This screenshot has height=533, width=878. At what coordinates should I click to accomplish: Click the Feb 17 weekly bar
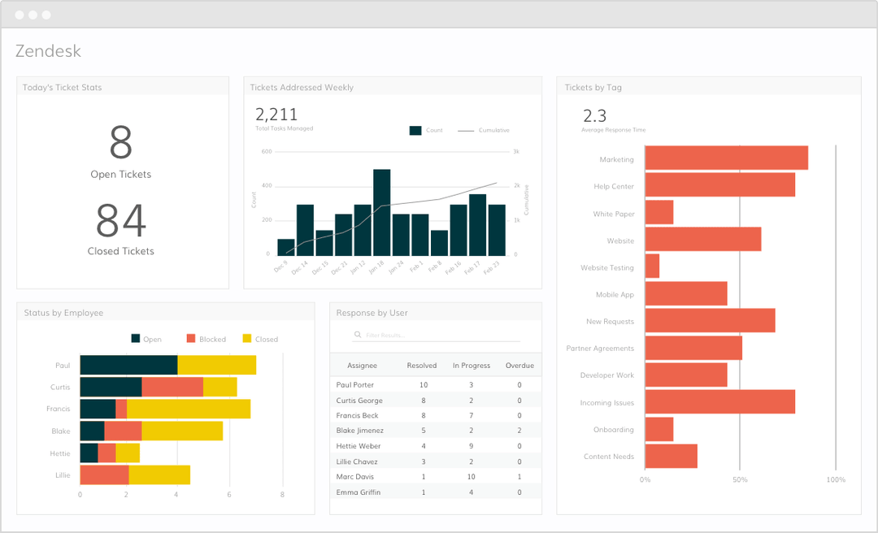(x=478, y=225)
